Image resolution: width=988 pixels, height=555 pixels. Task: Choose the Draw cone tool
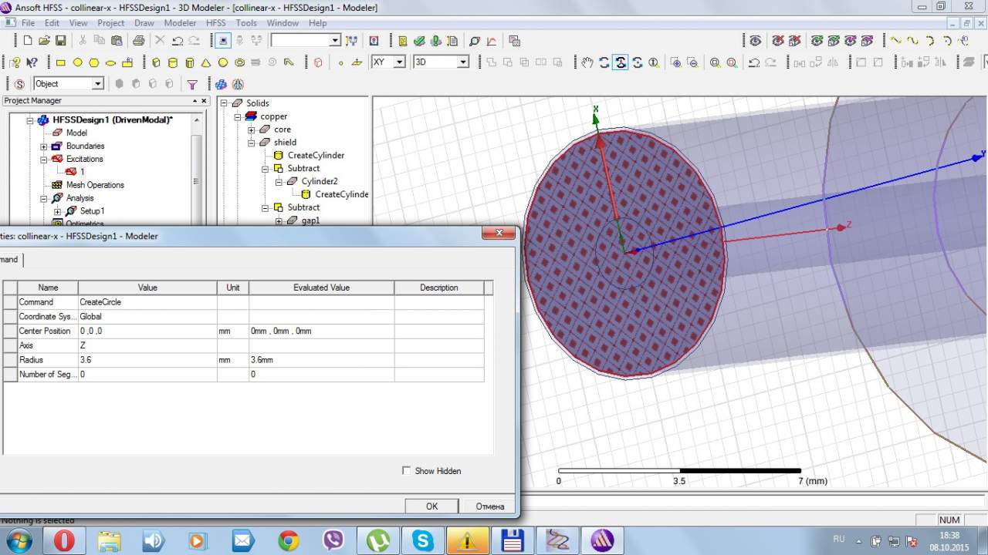(206, 62)
